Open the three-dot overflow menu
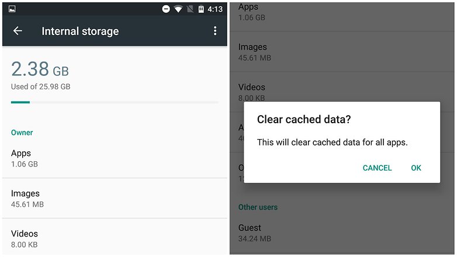This screenshot has height=257, width=457. tap(215, 30)
